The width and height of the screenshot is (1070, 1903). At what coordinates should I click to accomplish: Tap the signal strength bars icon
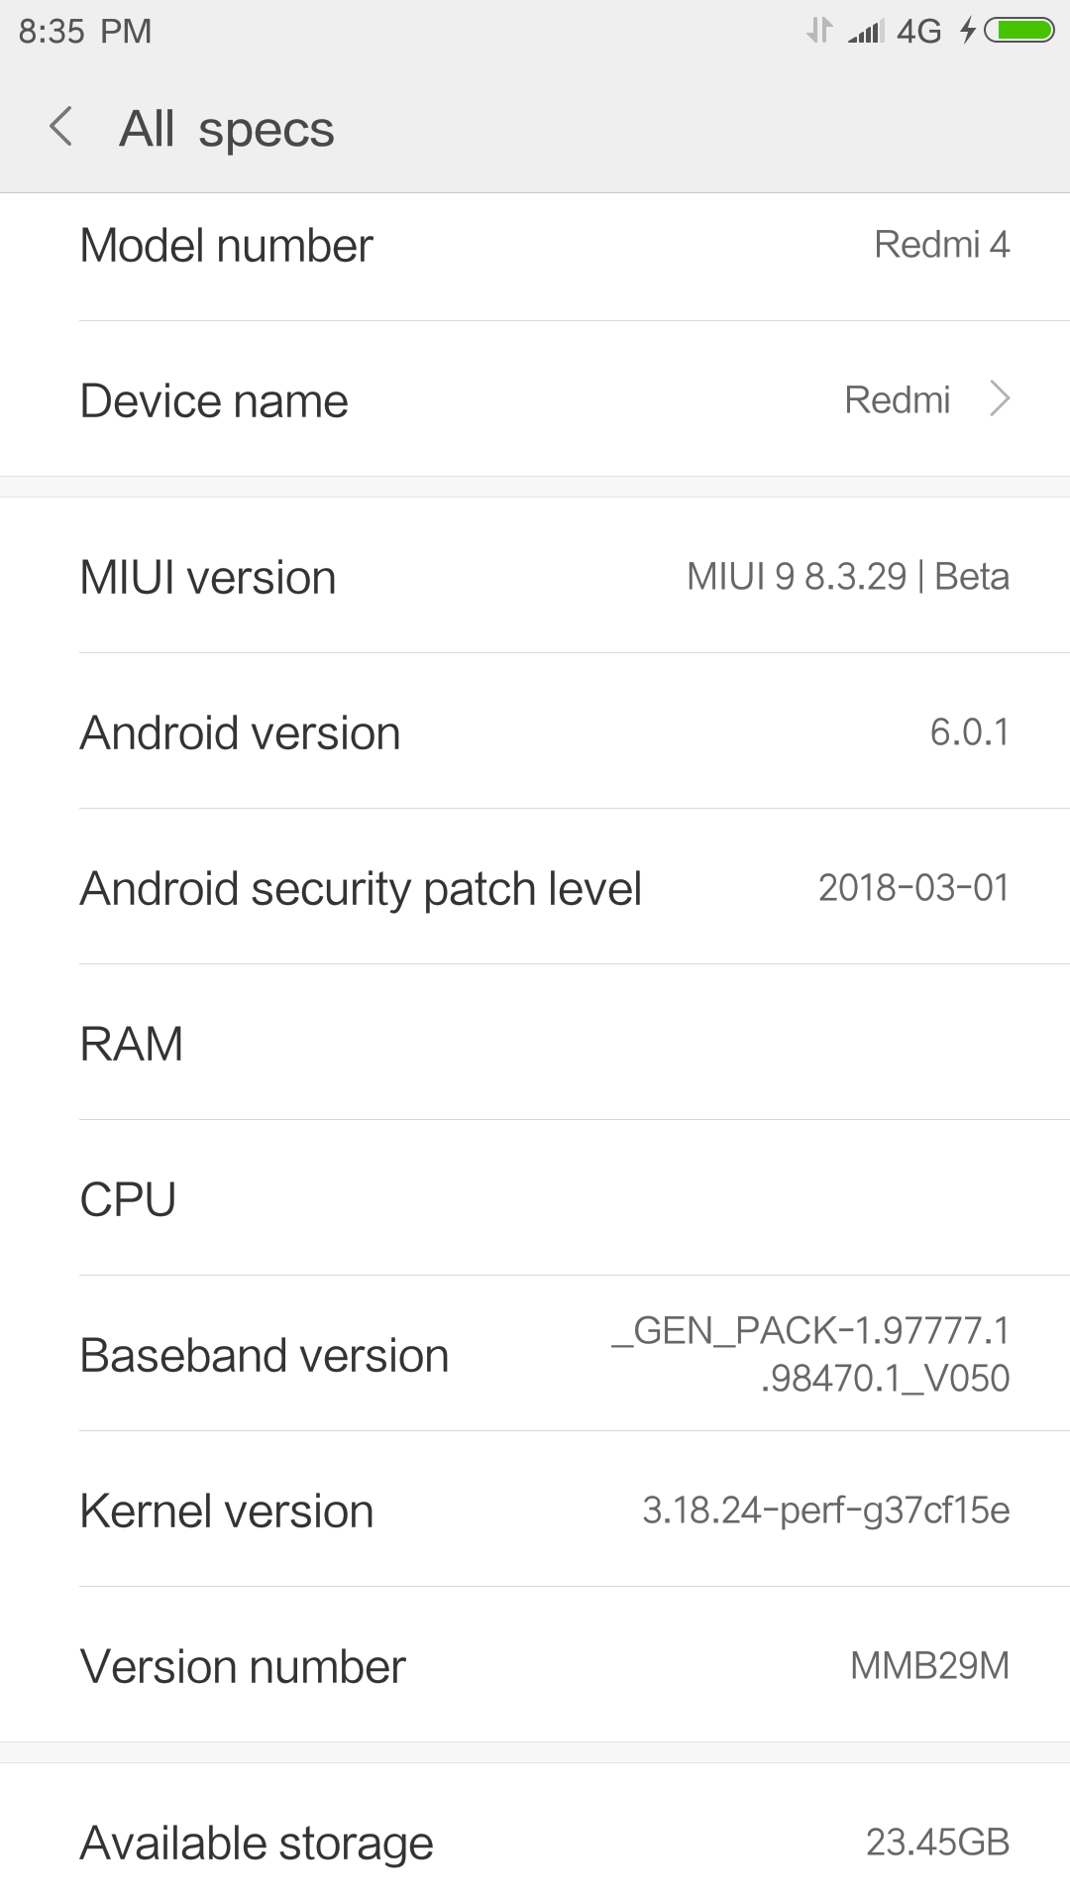point(865,32)
